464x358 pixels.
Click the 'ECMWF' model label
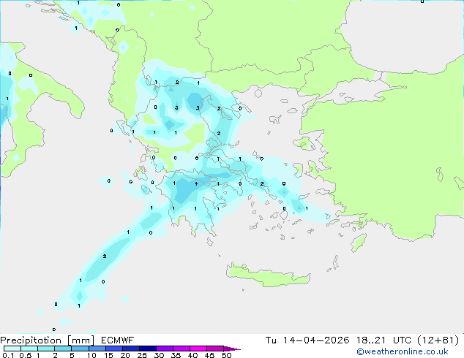coord(118,340)
